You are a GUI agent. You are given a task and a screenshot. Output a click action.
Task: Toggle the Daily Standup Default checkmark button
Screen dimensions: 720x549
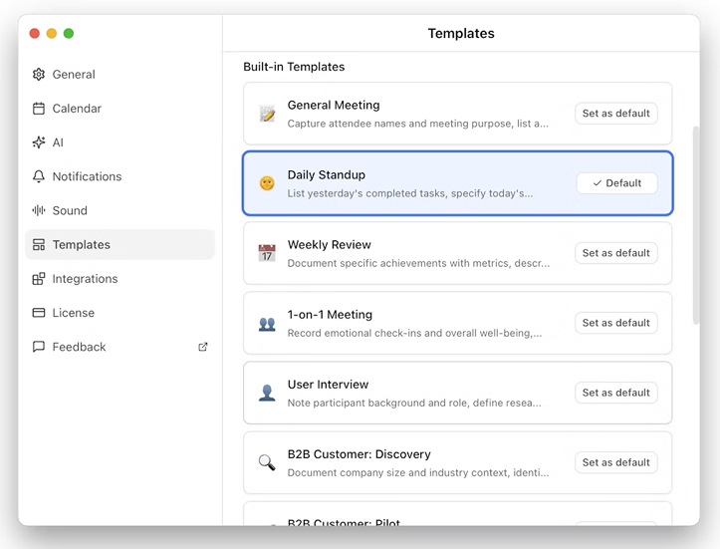[x=616, y=183]
